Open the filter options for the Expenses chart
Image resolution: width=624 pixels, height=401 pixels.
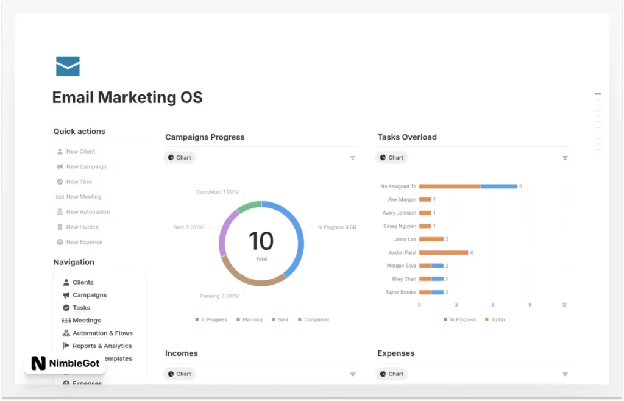click(x=564, y=374)
